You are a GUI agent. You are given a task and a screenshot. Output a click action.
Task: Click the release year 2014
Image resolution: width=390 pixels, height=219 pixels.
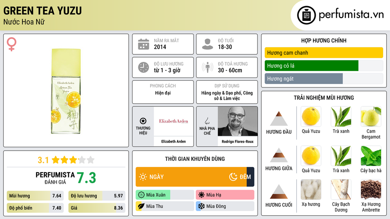(160, 47)
